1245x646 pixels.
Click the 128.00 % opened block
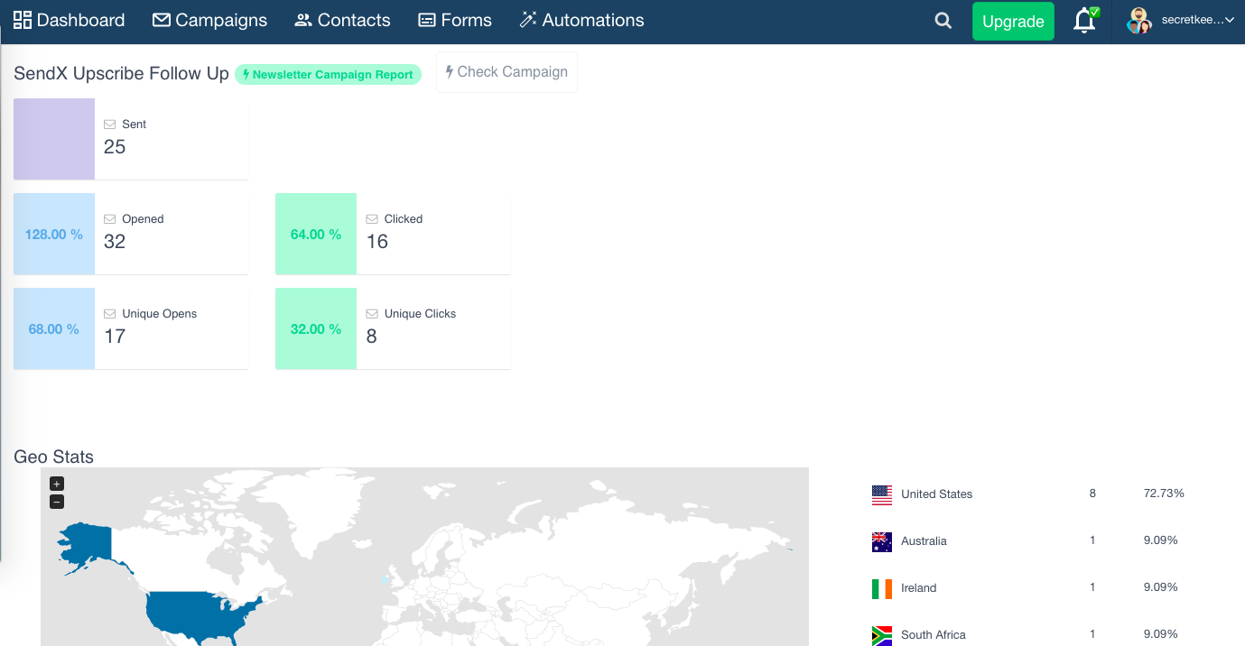[54, 234]
